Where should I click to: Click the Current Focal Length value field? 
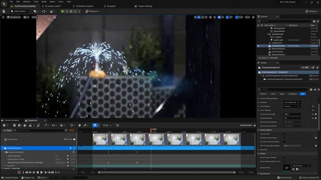292,114
